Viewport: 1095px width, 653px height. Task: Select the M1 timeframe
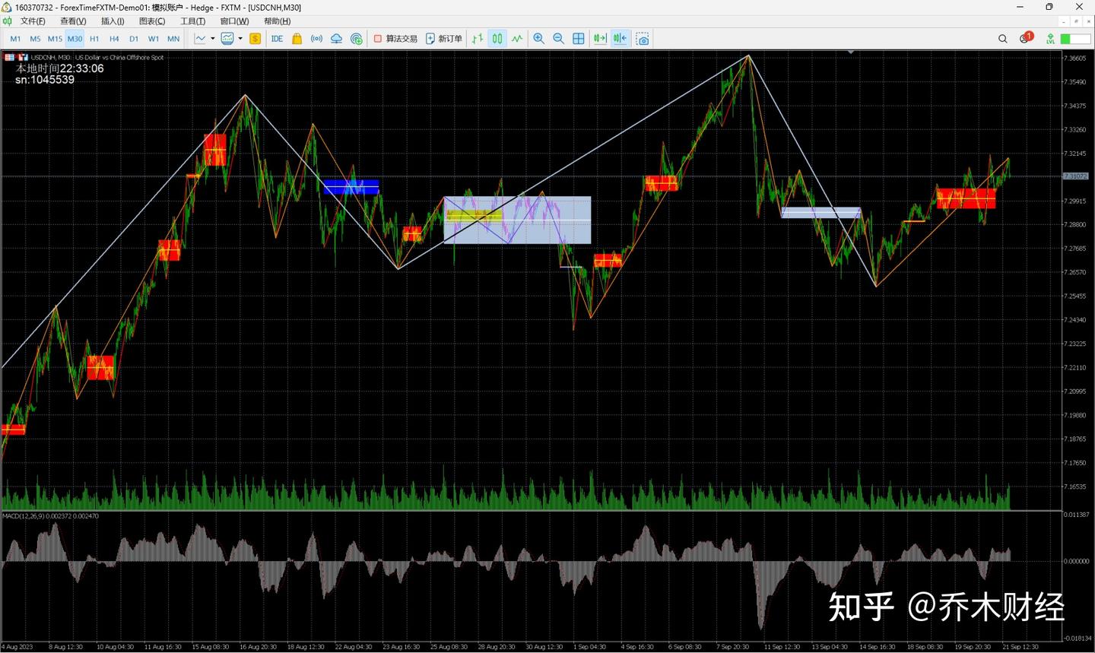click(15, 39)
